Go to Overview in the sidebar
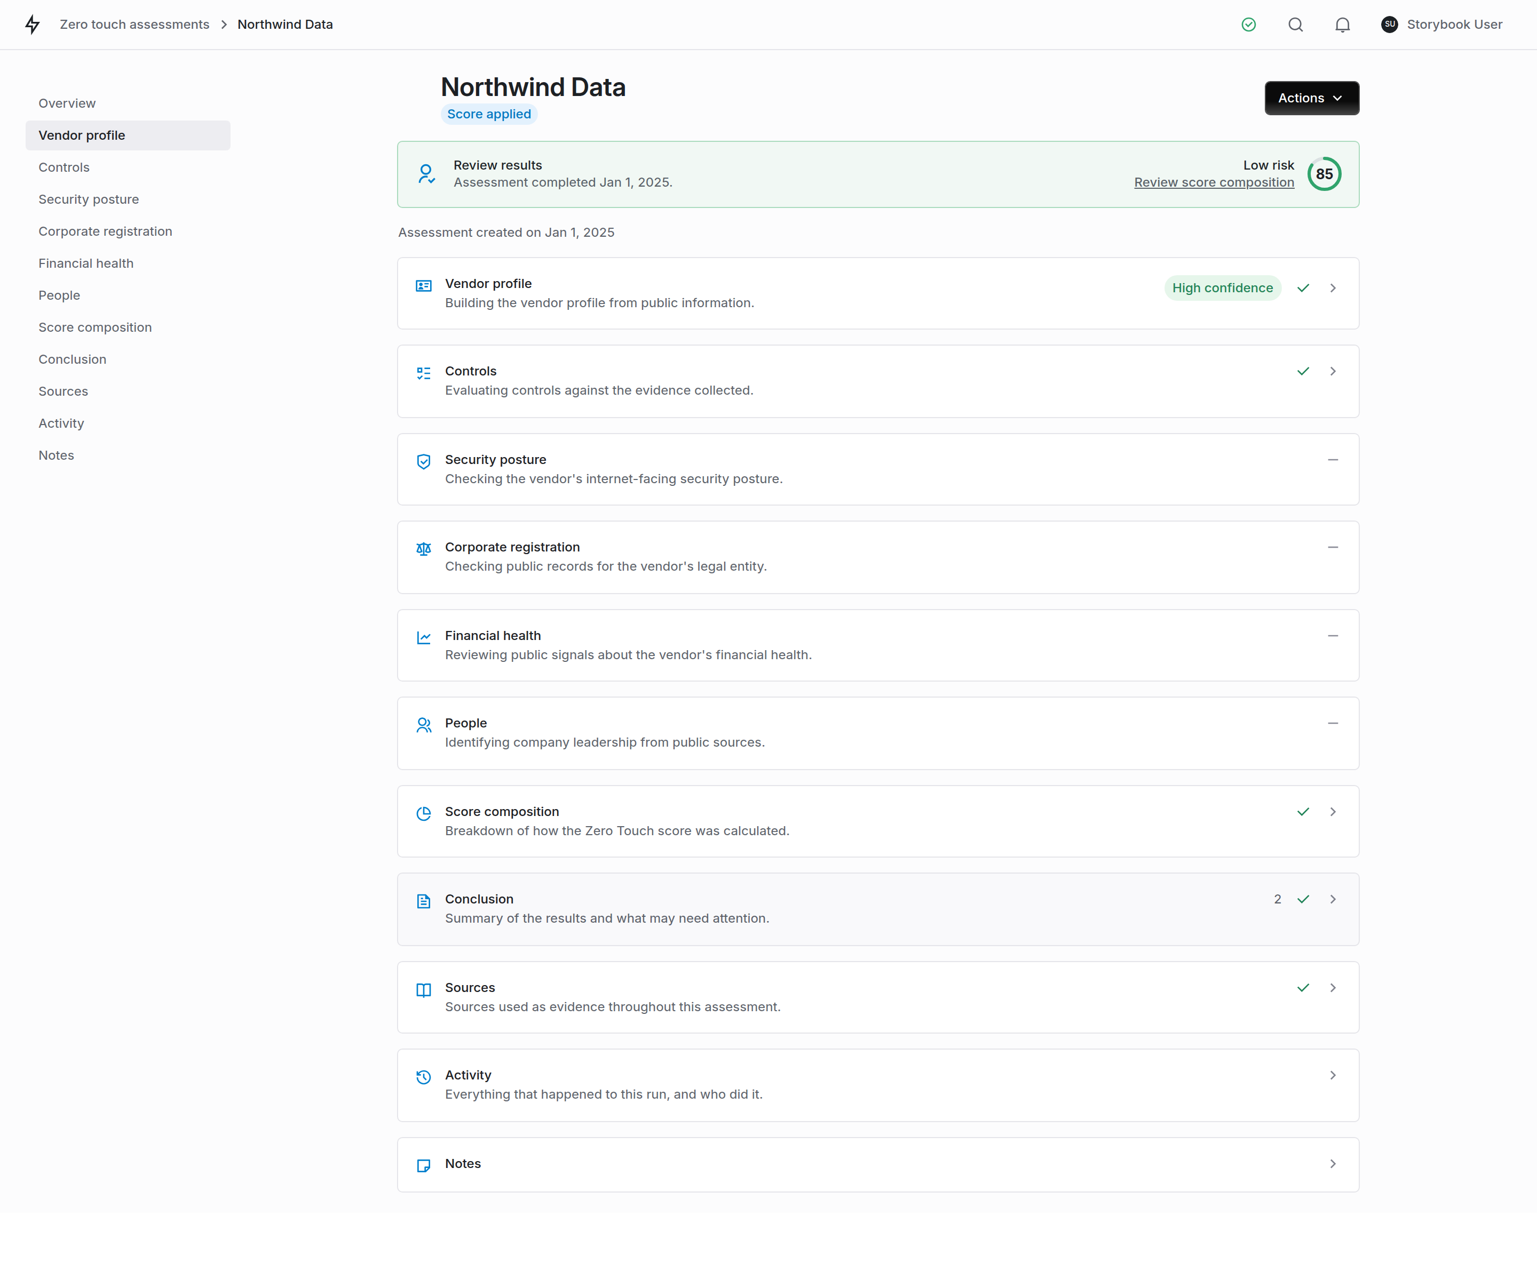The height and width of the screenshot is (1280, 1537). 128,103
